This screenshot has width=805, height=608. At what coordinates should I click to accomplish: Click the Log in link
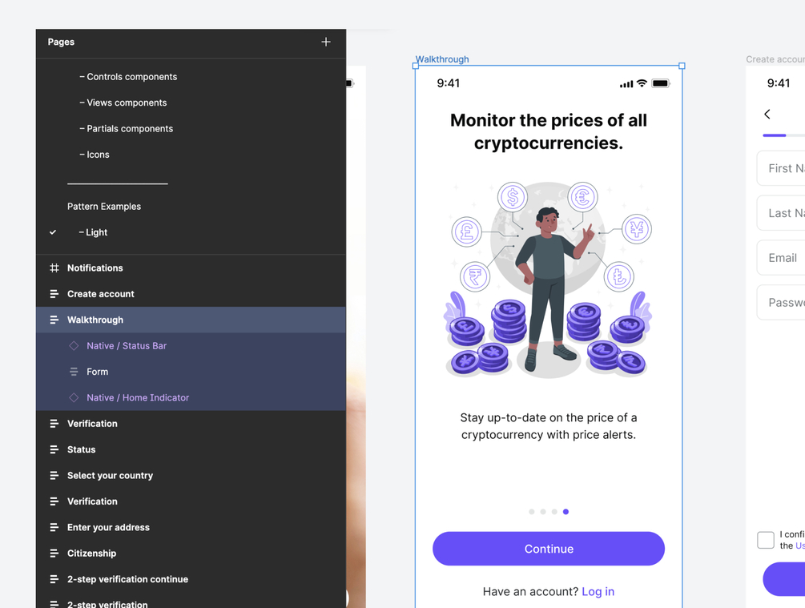[x=598, y=591]
